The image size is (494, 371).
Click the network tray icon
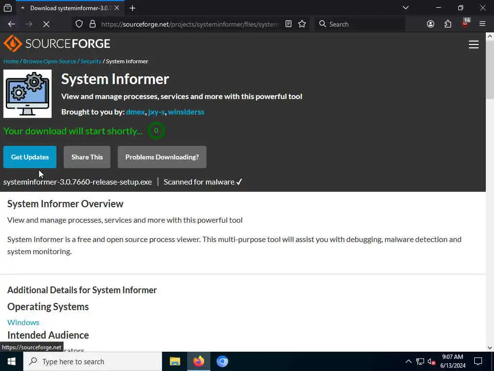420,361
